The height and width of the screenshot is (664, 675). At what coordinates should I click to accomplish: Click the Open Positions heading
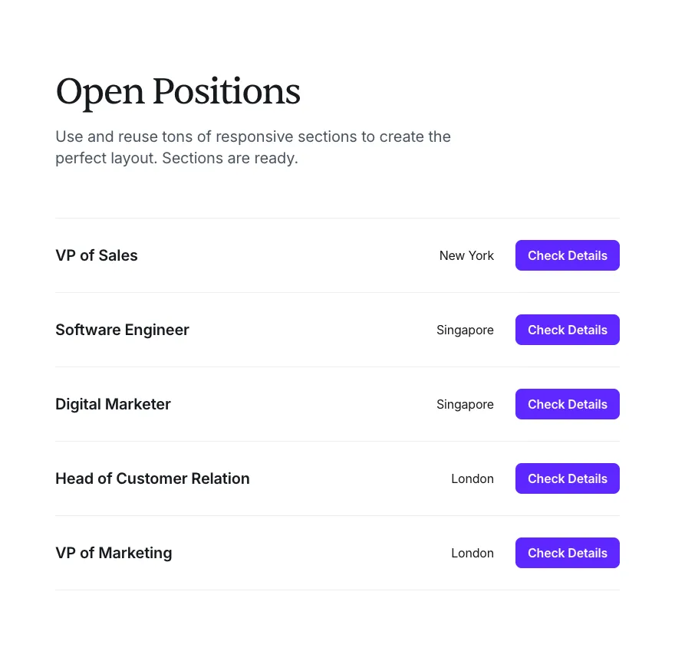[178, 92]
